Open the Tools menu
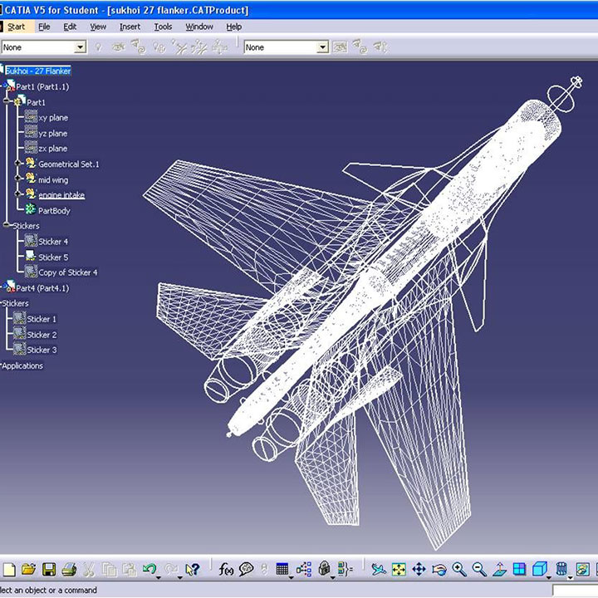Image resolution: width=598 pixels, height=598 pixels. pos(163,27)
